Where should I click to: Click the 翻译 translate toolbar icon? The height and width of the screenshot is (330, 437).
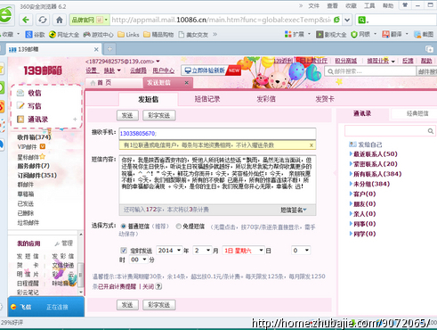point(385,35)
